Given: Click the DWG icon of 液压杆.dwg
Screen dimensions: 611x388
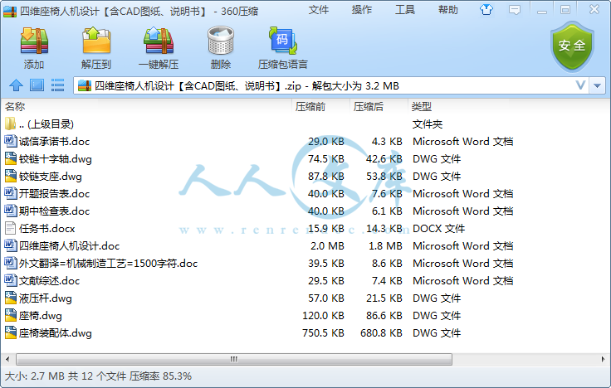Looking at the screenshot, I should point(11,298).
